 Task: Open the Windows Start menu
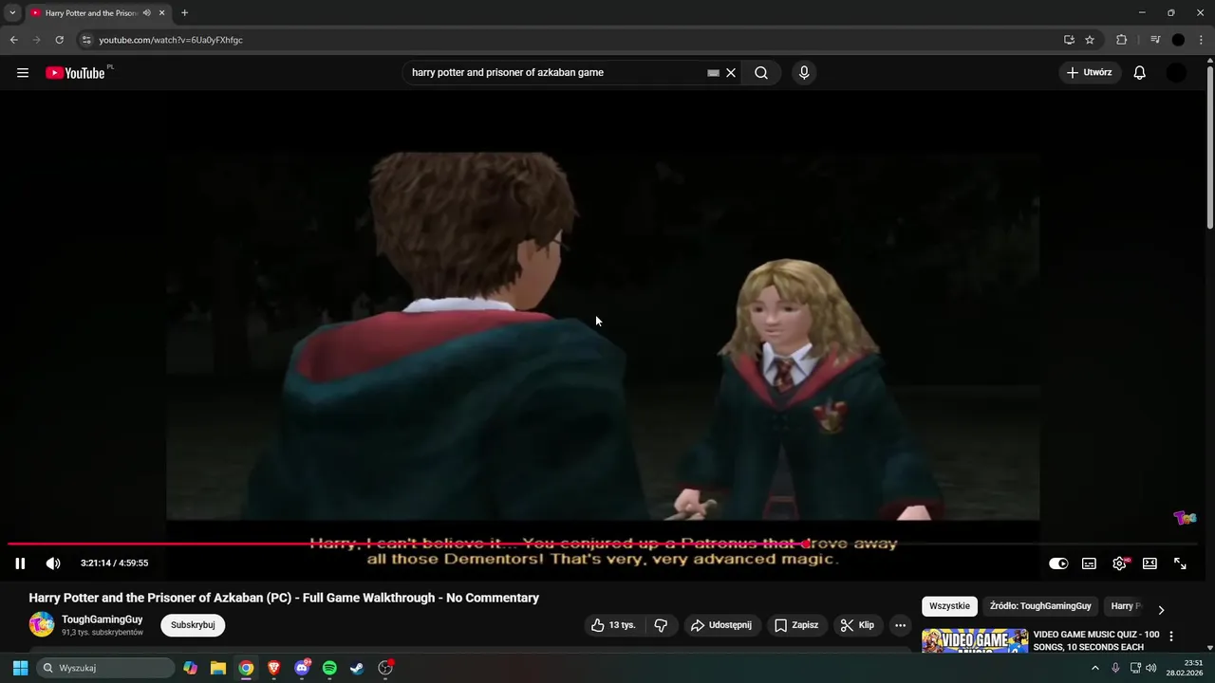click(20, 668)
